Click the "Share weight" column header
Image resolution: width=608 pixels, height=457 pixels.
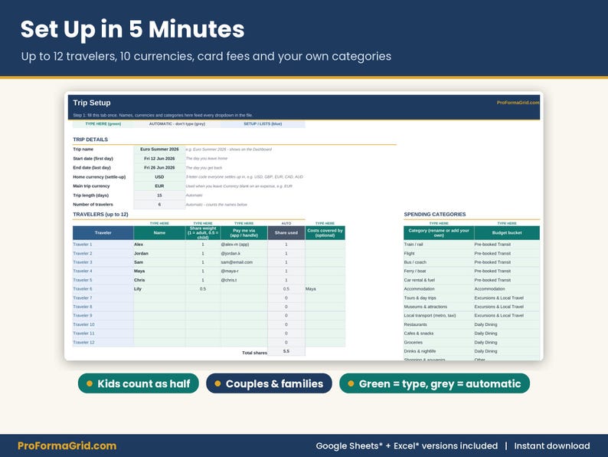coord(203,233)
